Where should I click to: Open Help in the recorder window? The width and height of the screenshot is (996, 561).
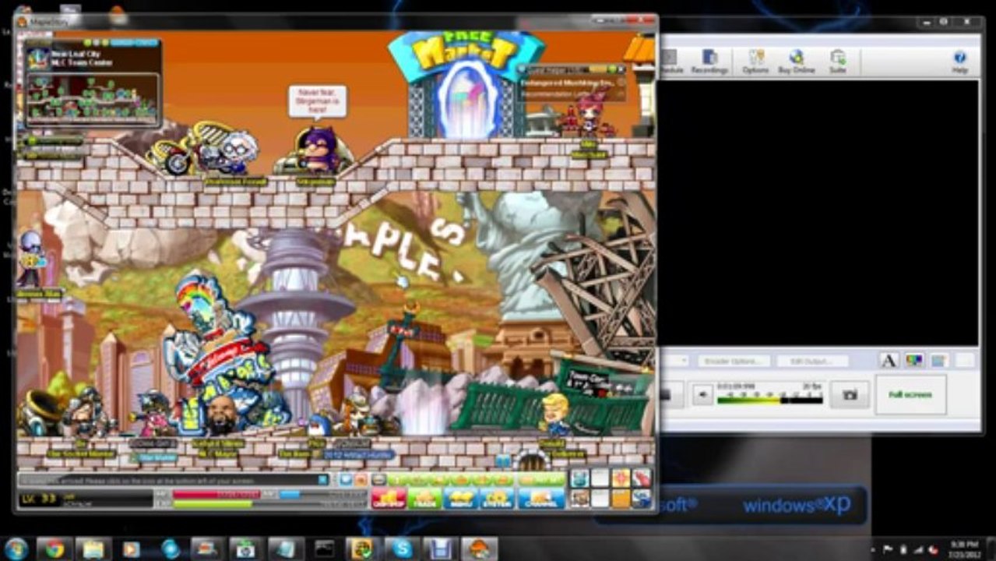959,62
